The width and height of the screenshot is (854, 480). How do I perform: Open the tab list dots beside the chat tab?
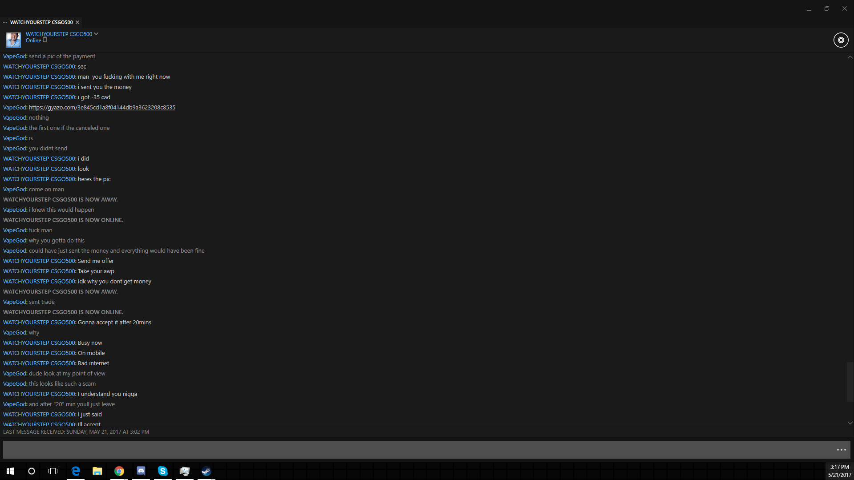[x=5, y=22]
